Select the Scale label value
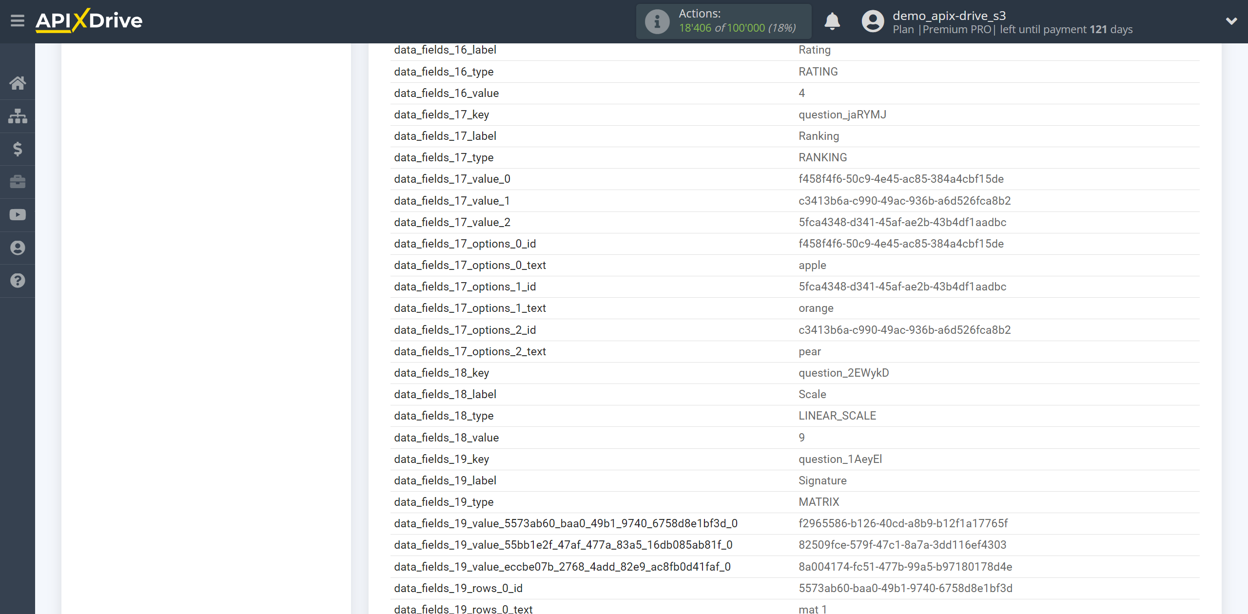This screenshot has width=1248, height=614. [x=812, y=394]
